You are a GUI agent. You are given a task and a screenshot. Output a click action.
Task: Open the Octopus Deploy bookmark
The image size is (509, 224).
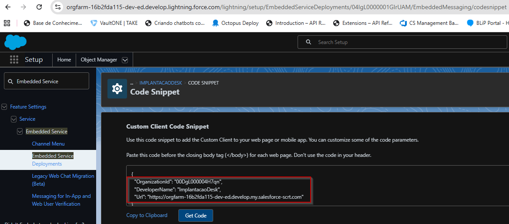[x=235, y=23]
